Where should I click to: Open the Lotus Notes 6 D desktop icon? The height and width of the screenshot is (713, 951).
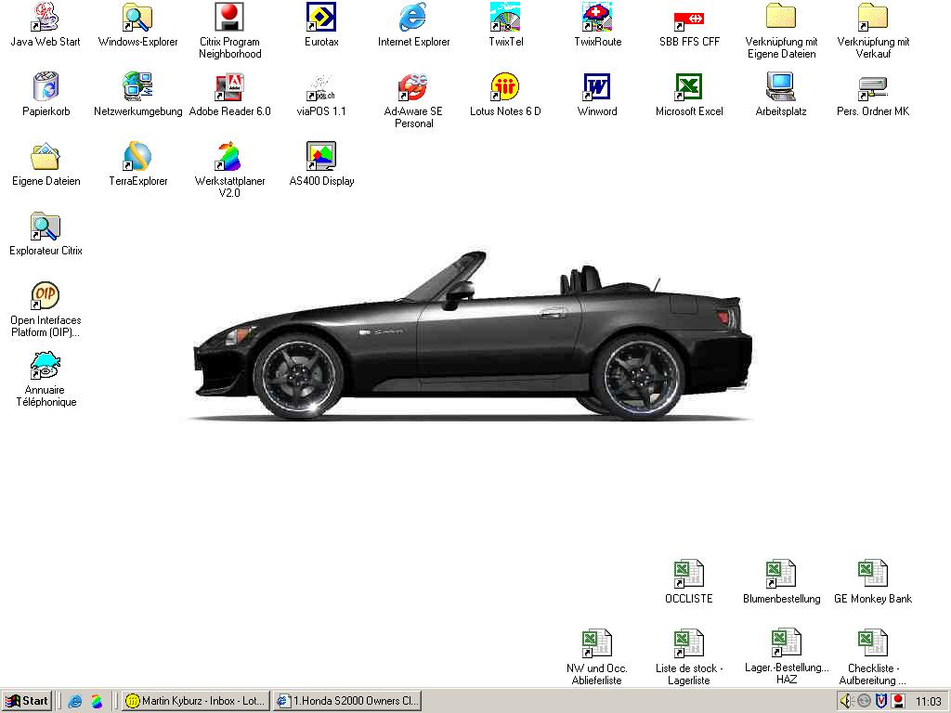[505, 88]
